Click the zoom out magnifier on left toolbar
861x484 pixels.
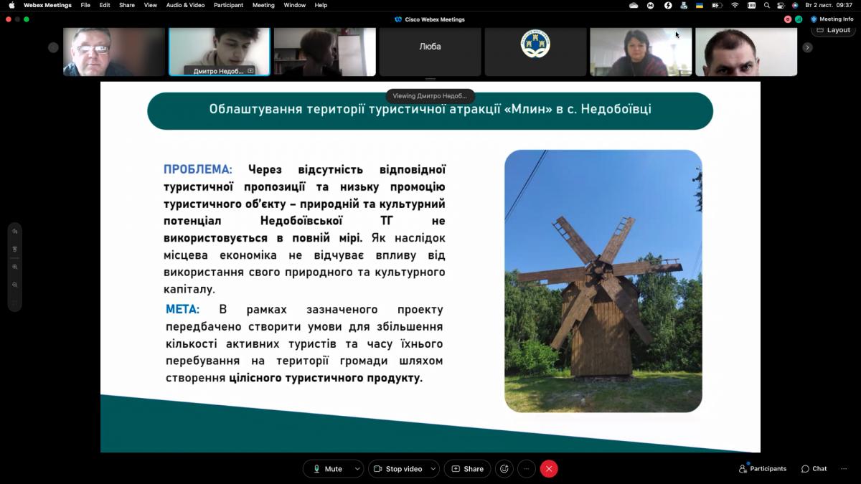14,285
